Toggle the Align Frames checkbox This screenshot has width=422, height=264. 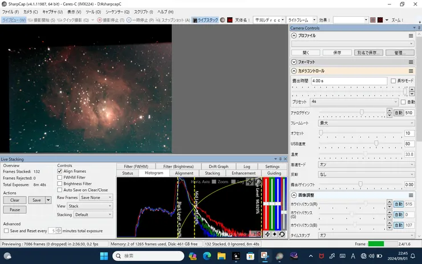click(60, 171)
